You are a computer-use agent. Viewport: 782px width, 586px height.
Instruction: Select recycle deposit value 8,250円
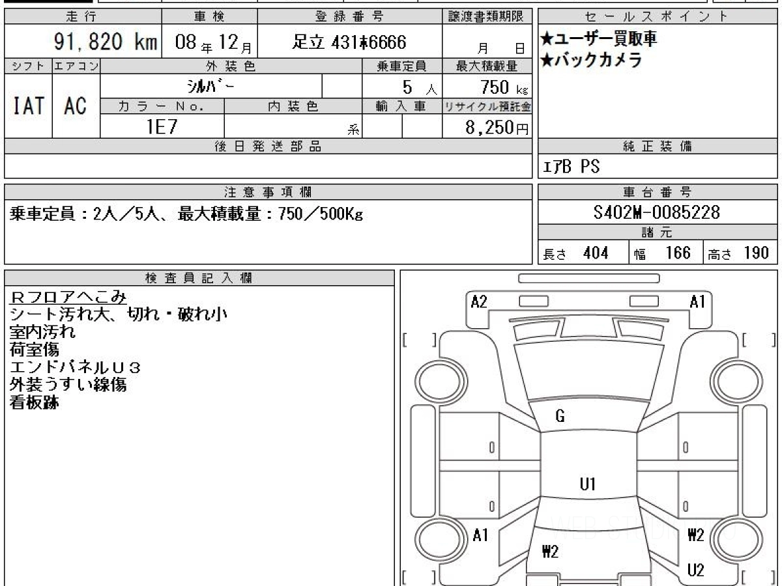[497, 128]
